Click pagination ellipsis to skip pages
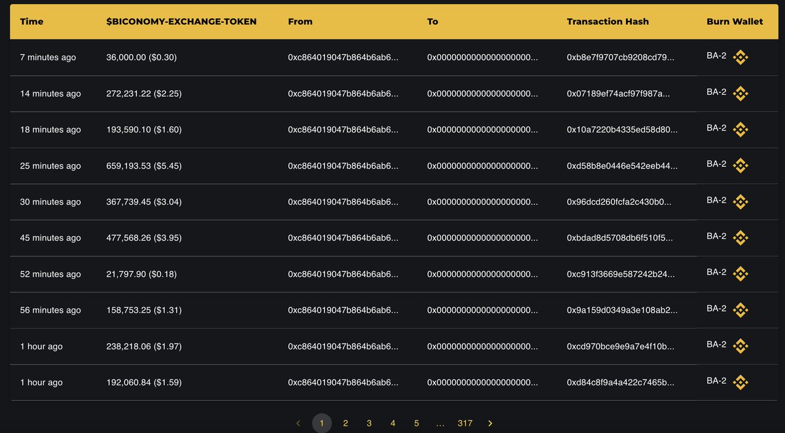Screen dimensions: 785x433 440,423
